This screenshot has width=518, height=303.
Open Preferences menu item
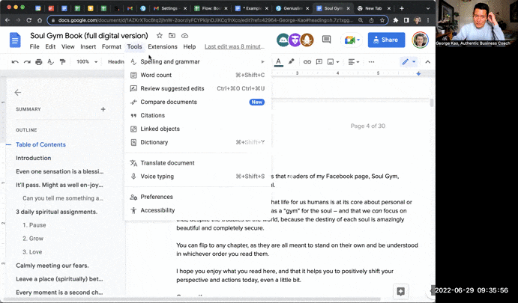pyautogui.click(x=198, y=197)
